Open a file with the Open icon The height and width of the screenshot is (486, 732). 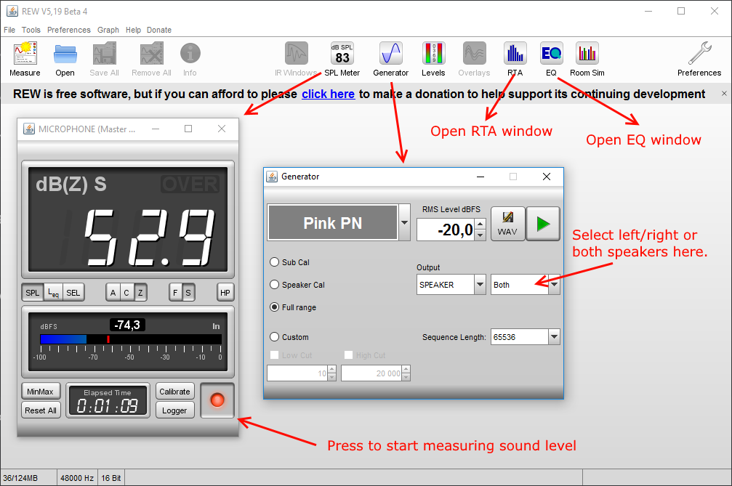click(65, 54)
